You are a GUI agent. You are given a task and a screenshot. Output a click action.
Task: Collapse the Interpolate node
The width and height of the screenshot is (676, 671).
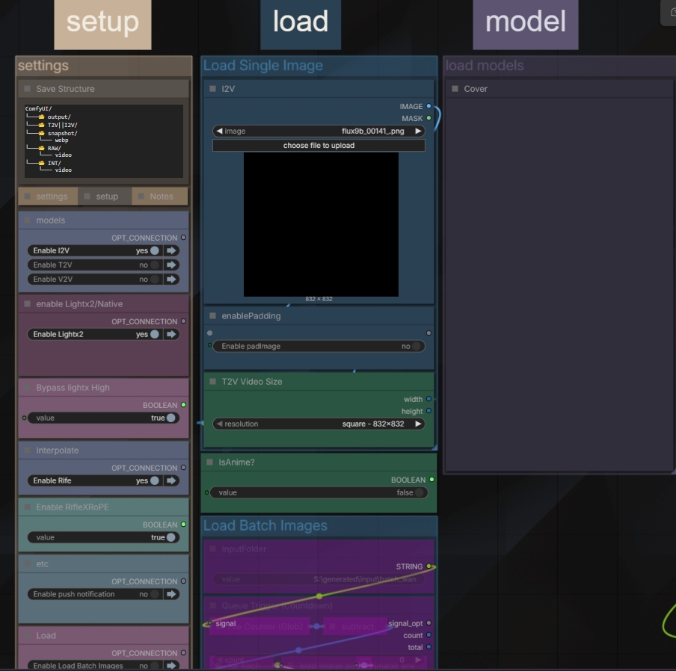(27, 450)
